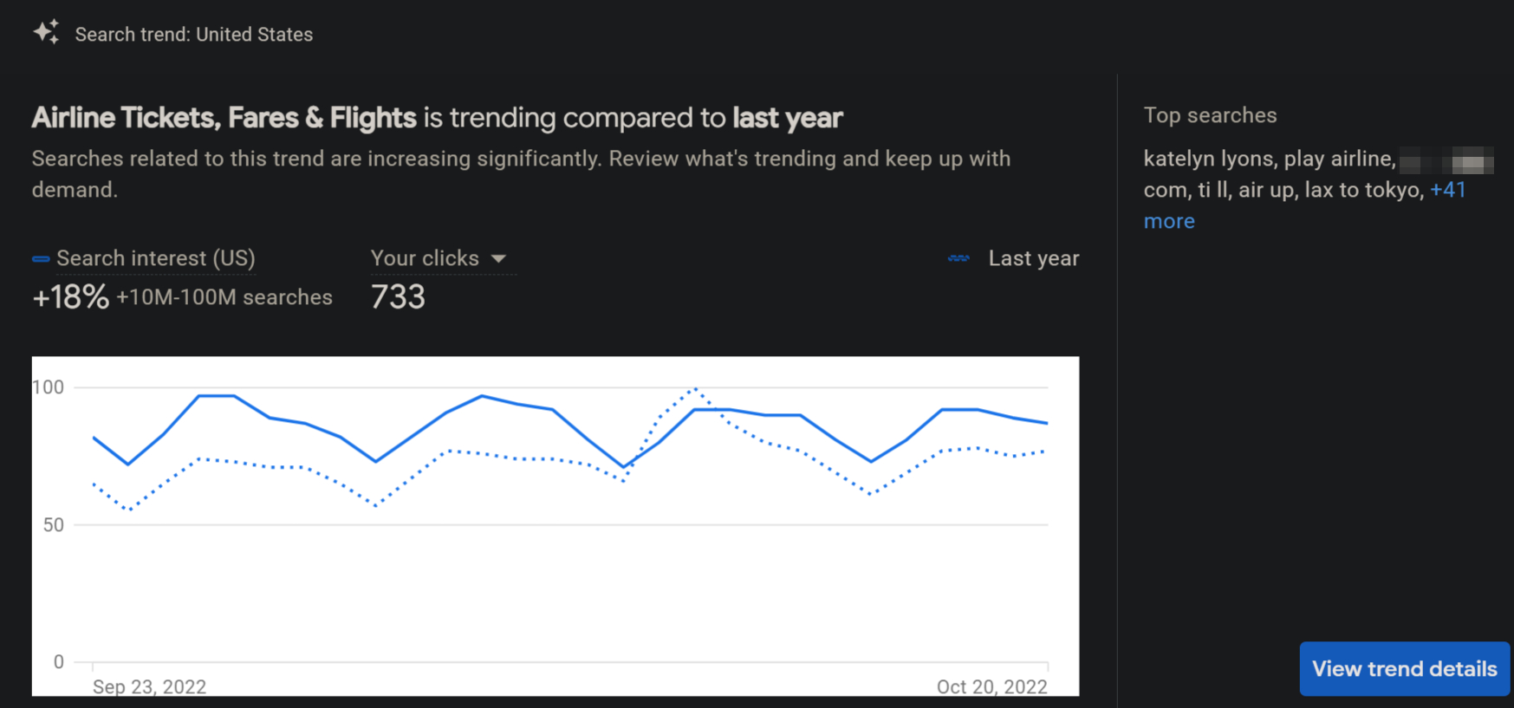Click the Sep 23, 2022 axis date
This screenshot has height=708, width=1514.
coord(149,686)
